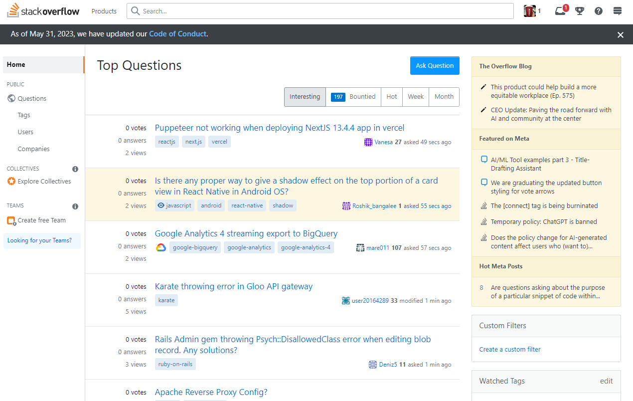Switch to the Week tab
The height and width of the screenshot is (401, 633).
point(416,97)
